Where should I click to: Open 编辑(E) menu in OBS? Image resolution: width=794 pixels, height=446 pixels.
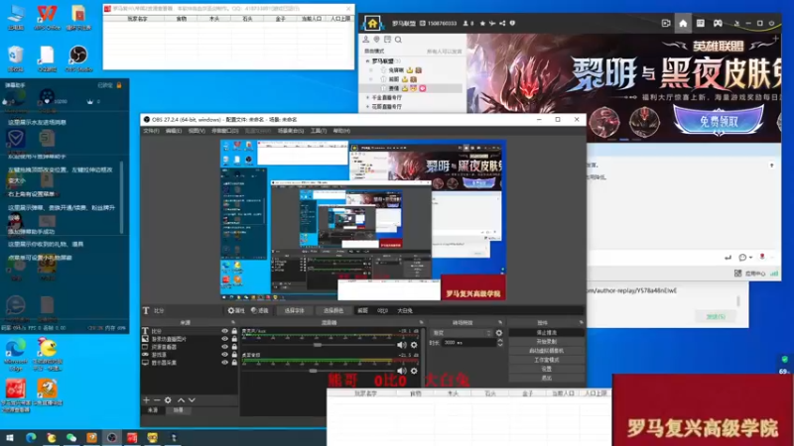pos(174,131)
